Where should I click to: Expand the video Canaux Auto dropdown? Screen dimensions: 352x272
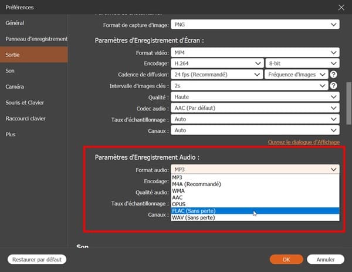[x=255, y=130]
